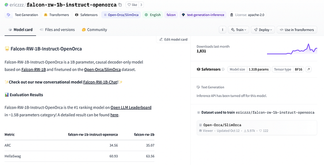Viewport: 324px width, 168px height.
Task: Select the Transformers tag
Action: pos(56,15)
